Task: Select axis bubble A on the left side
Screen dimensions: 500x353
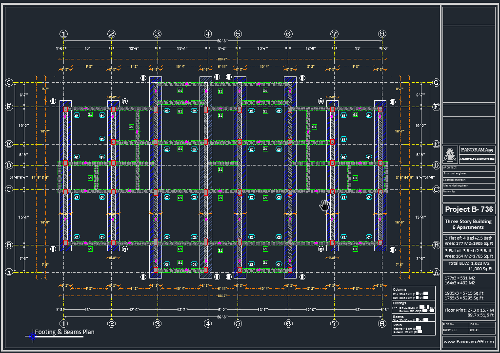Action: coord(9,272)
